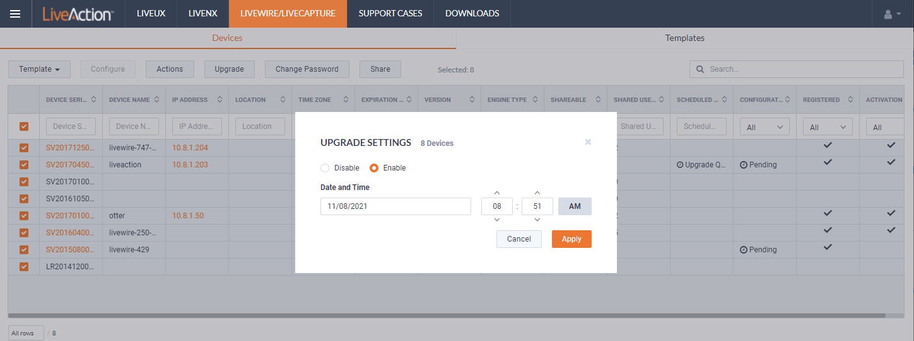Sort by Location column arrows

click(x=283, y=99)
